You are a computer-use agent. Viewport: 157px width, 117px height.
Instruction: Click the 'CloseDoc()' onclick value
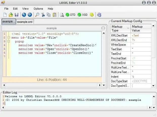82,53
